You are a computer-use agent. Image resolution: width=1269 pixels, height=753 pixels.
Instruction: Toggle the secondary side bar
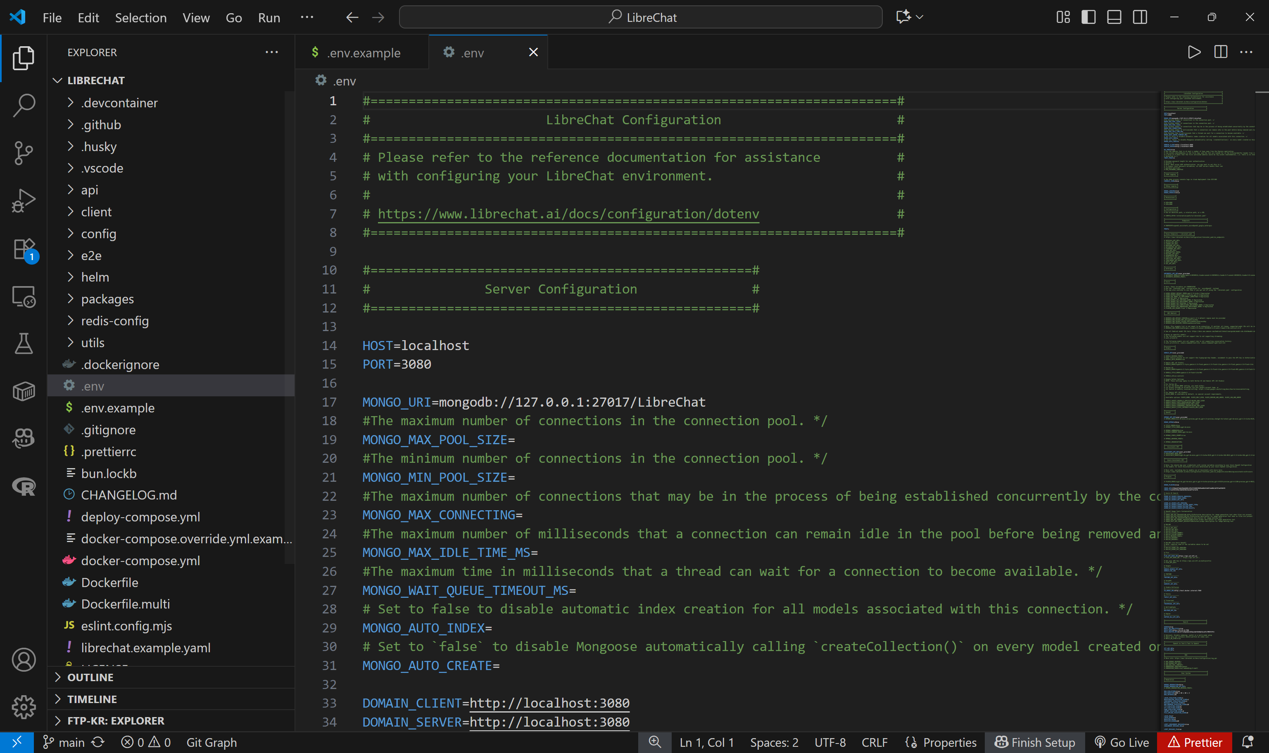point(1140,17)
